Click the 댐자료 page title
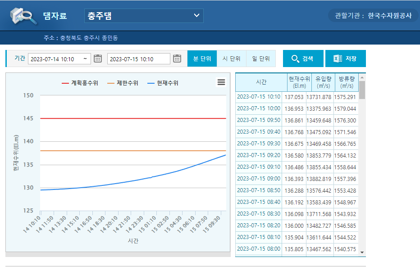 pos(55,16)
